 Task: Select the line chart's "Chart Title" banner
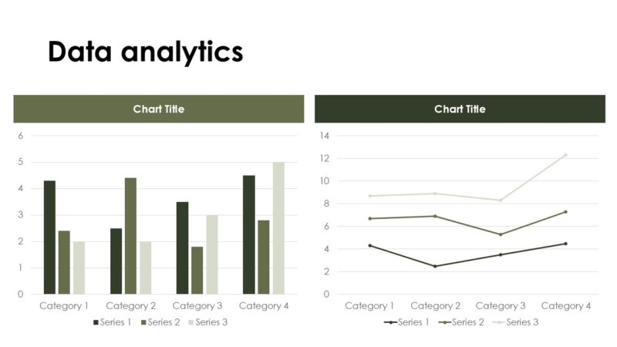[x=460, y=109]
